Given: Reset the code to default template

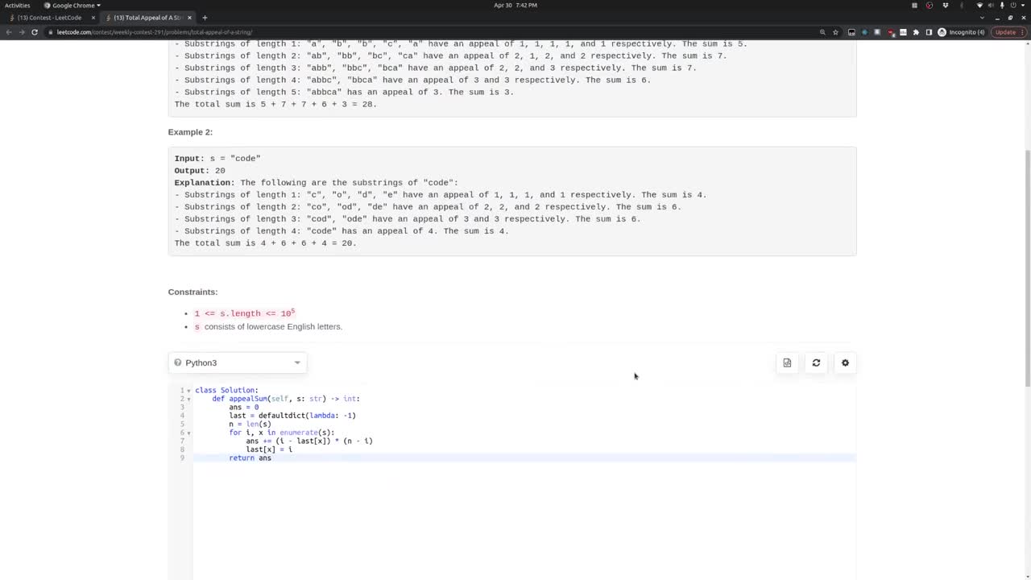Looking at the screenshot, I should coord(816,362).
